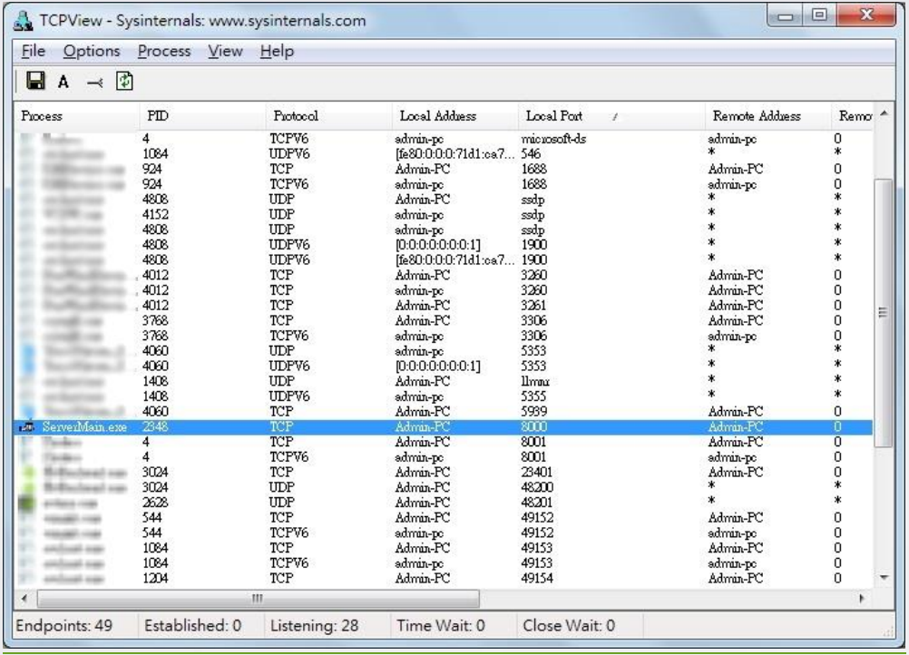909x655 pixels.
Task: Click the local port cell 5355
Action: pyautogui.click(x=534, y=396)
